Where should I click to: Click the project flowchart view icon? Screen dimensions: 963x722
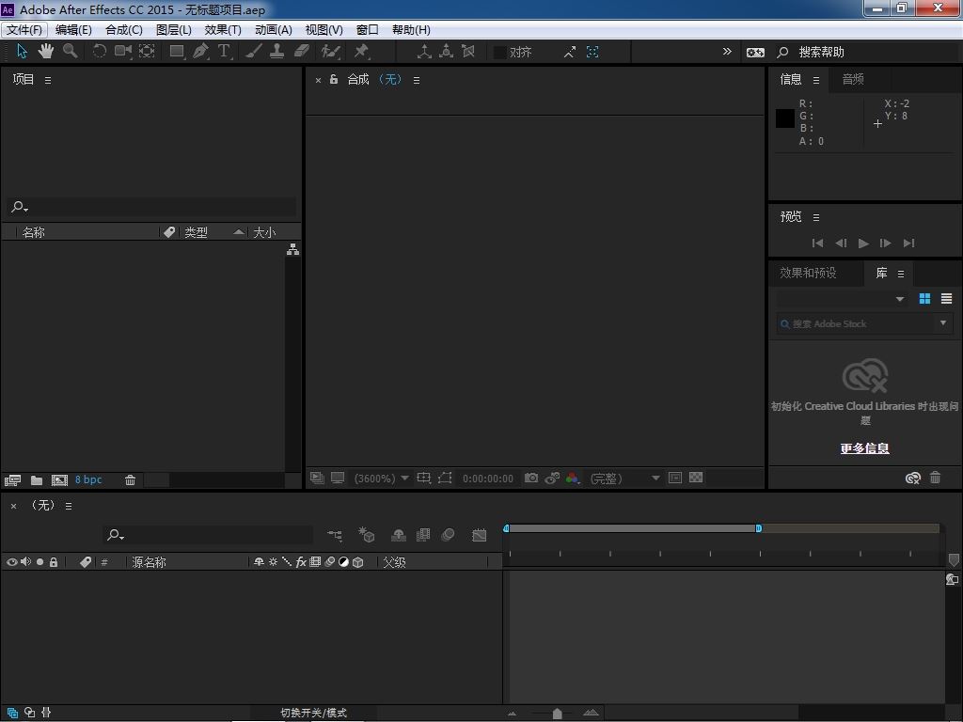293,249
